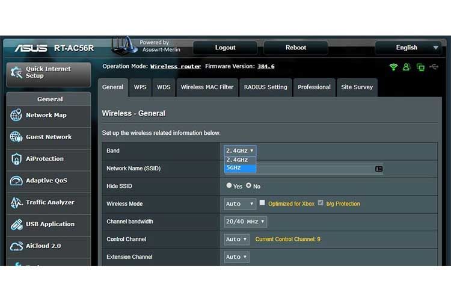The image size is (451, 301).
Task: Open AiCloud 2.0 menu item
Action: (49, 246)
